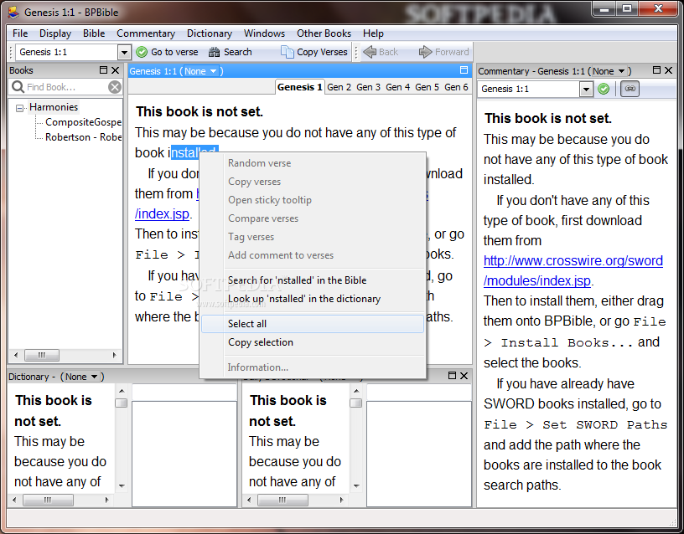
Task: Open the Commentary menu
Action: pyautogui.click(x=146, y=33)
